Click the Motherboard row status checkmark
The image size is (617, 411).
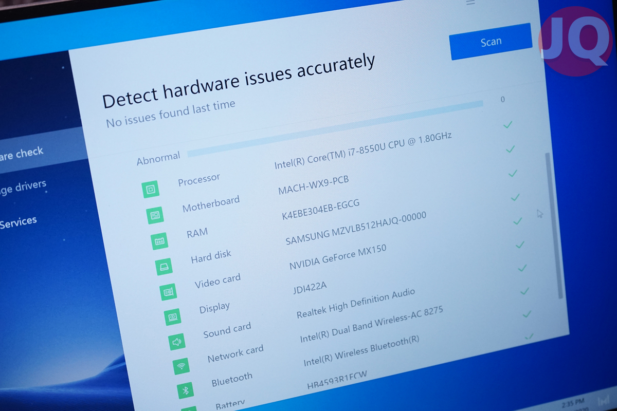511,149
